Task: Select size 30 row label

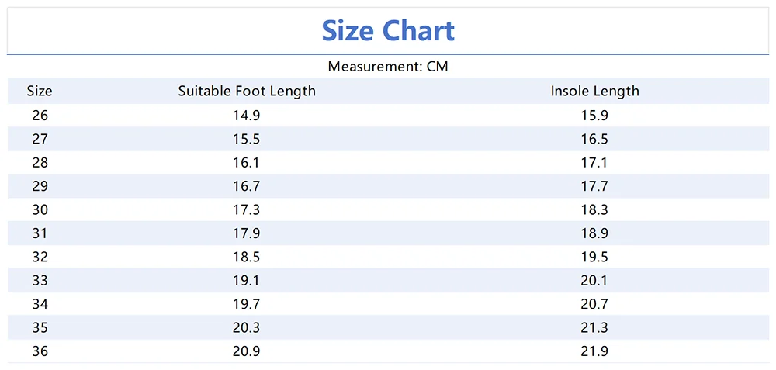Action: tap(40, 210)
